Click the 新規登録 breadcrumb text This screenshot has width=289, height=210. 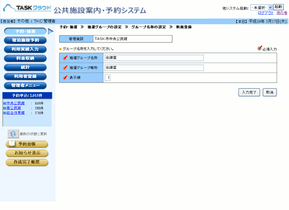pos(184,27)
